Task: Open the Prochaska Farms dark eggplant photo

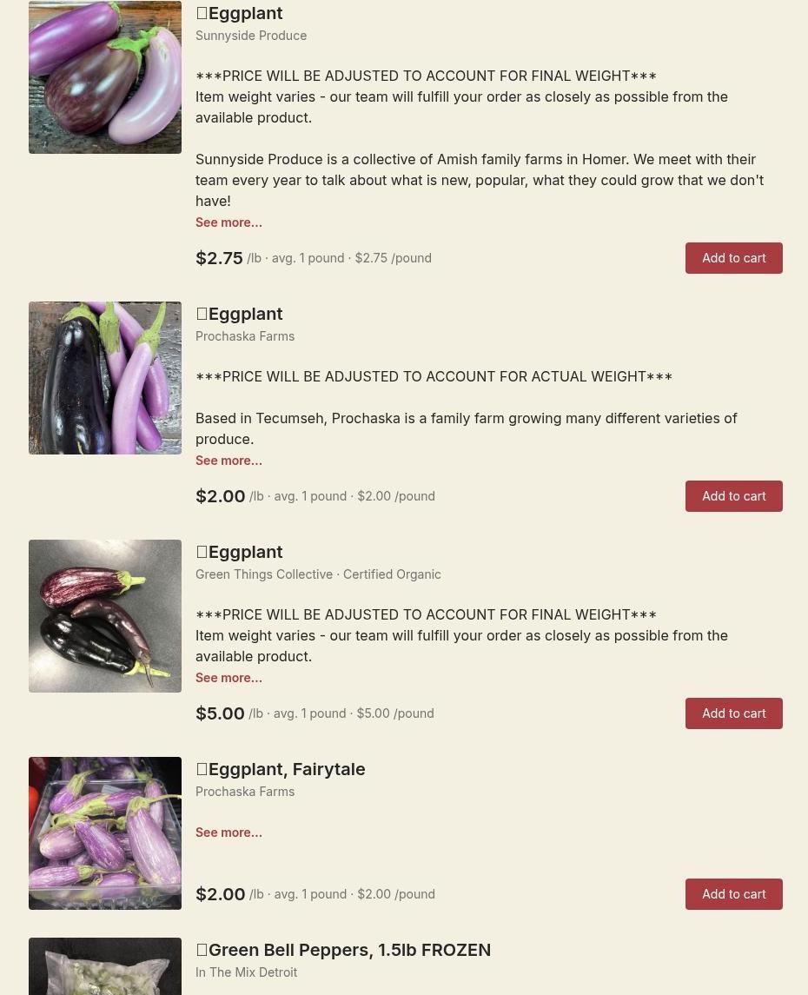Action: (x=104, y=377)
